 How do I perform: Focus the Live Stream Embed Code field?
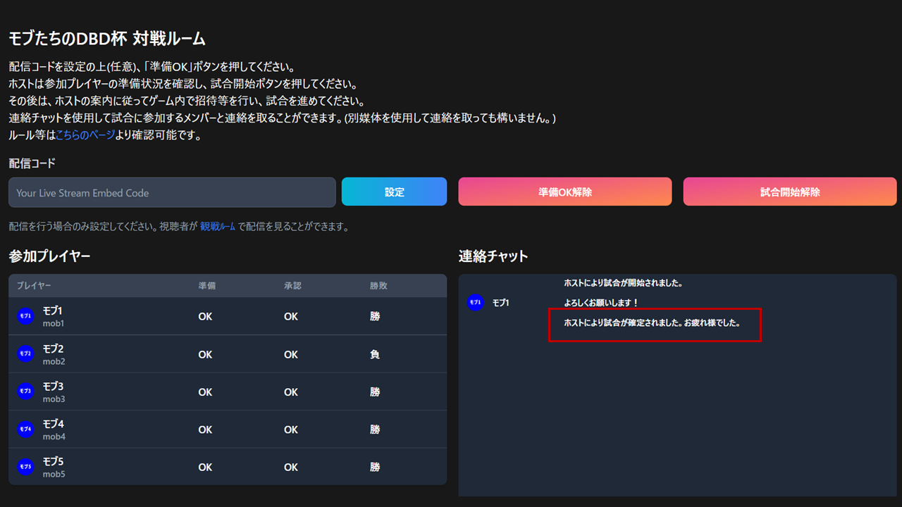pyautogui.click(x=172, y=192)
